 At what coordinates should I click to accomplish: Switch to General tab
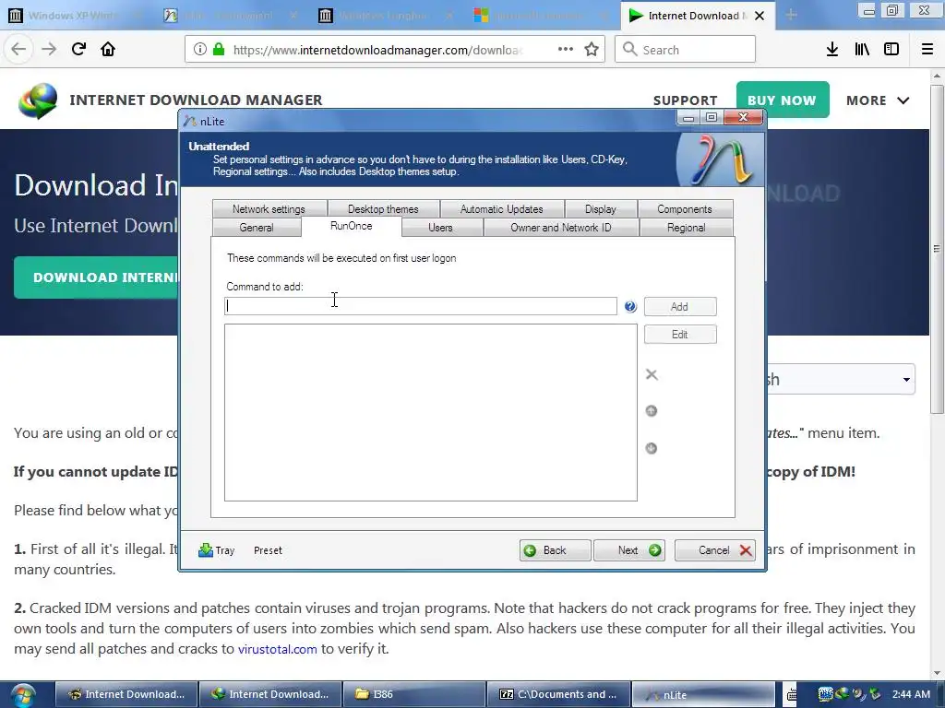257,228
